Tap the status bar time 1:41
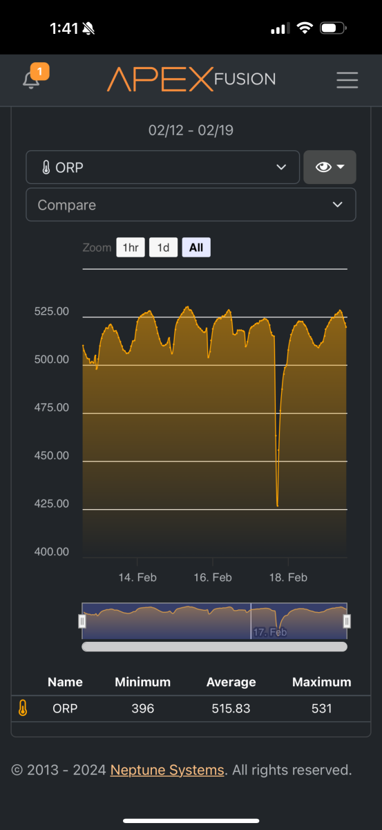382x830 pixels. coord(65,28)
